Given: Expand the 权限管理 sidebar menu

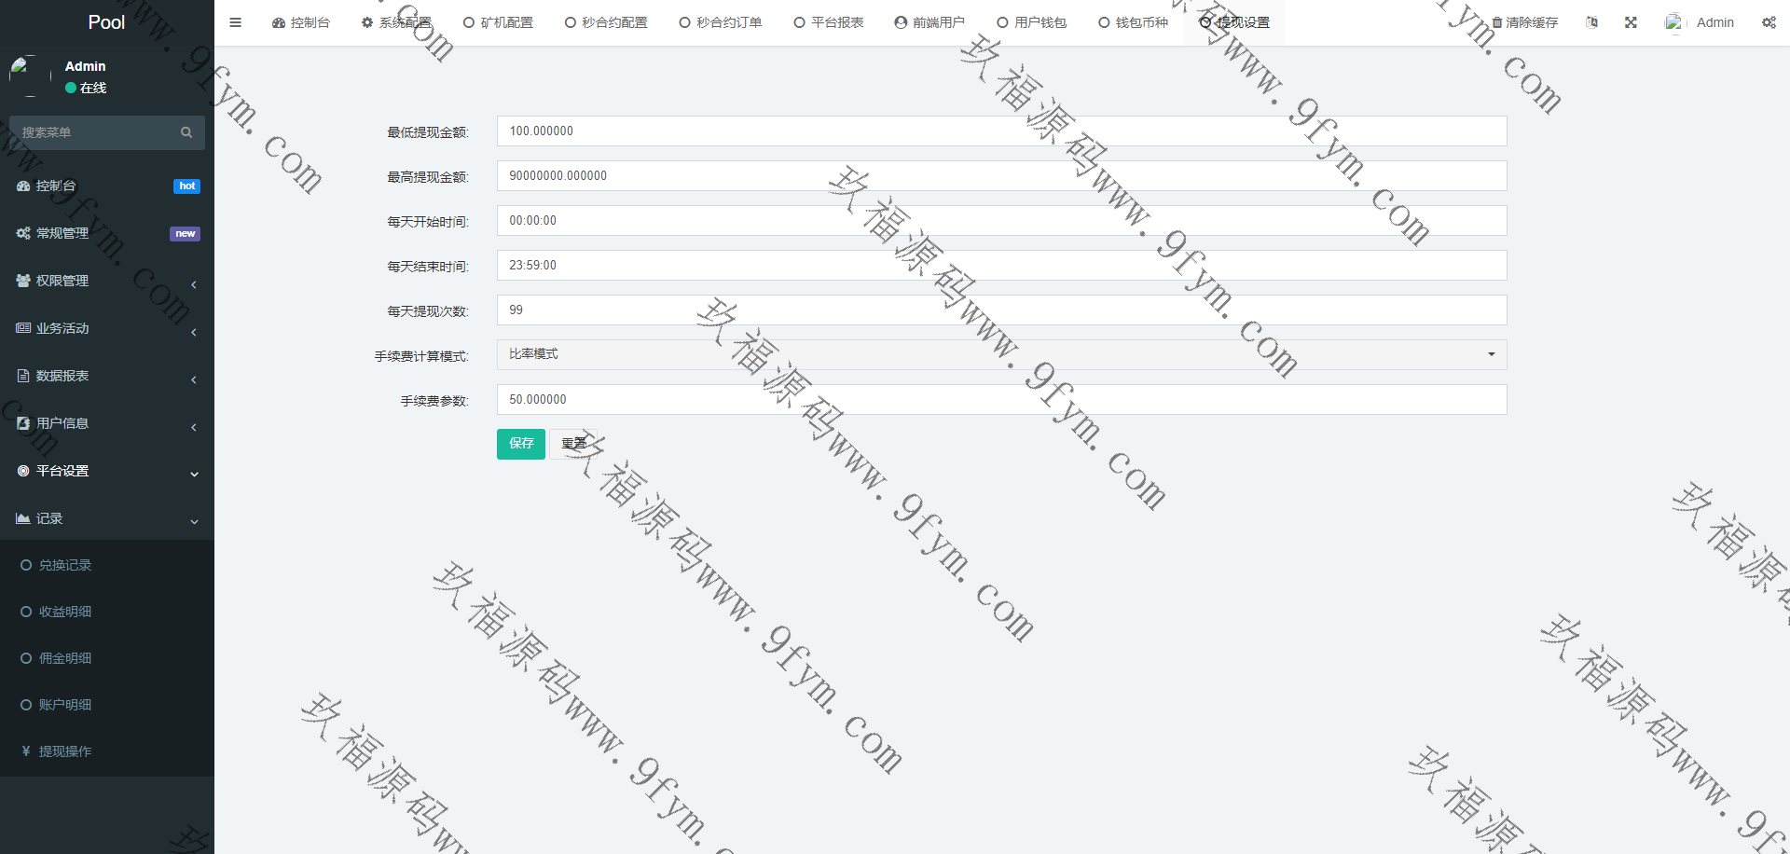Looking at the screenshot, I should (x=106, y=281).
